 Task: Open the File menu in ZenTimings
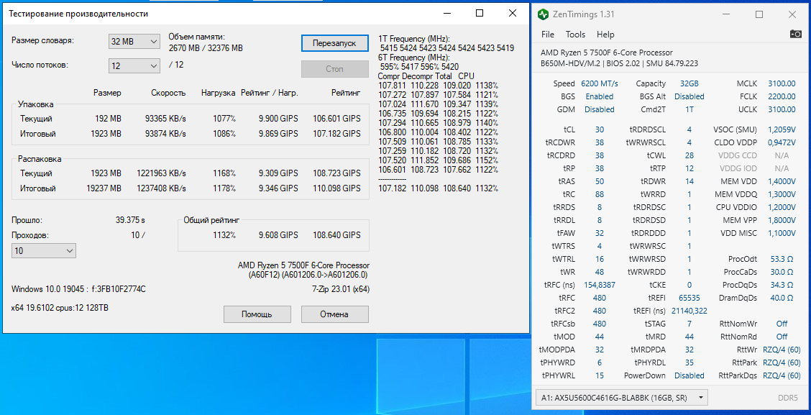pyautogui.click(x=547, y=35)
